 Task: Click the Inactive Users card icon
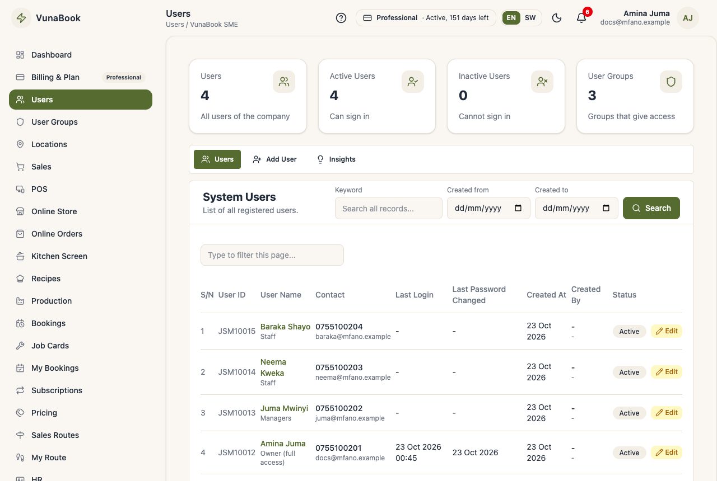point(542,82)
